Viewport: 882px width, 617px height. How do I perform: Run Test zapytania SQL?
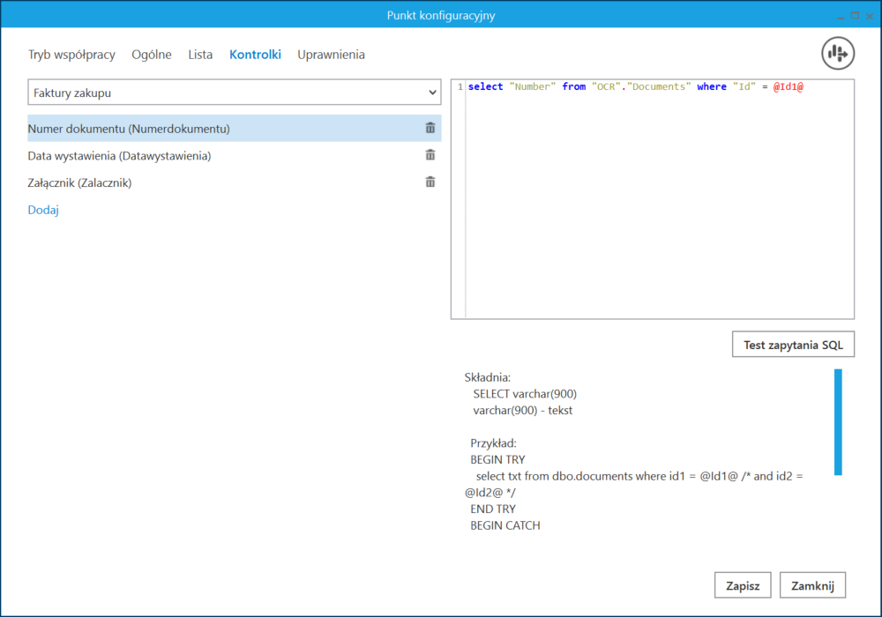(793, 345)
